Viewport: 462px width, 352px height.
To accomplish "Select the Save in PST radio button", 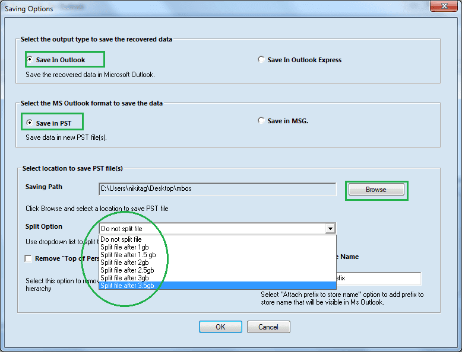I will pyautogui.click(x=30, y=123).
